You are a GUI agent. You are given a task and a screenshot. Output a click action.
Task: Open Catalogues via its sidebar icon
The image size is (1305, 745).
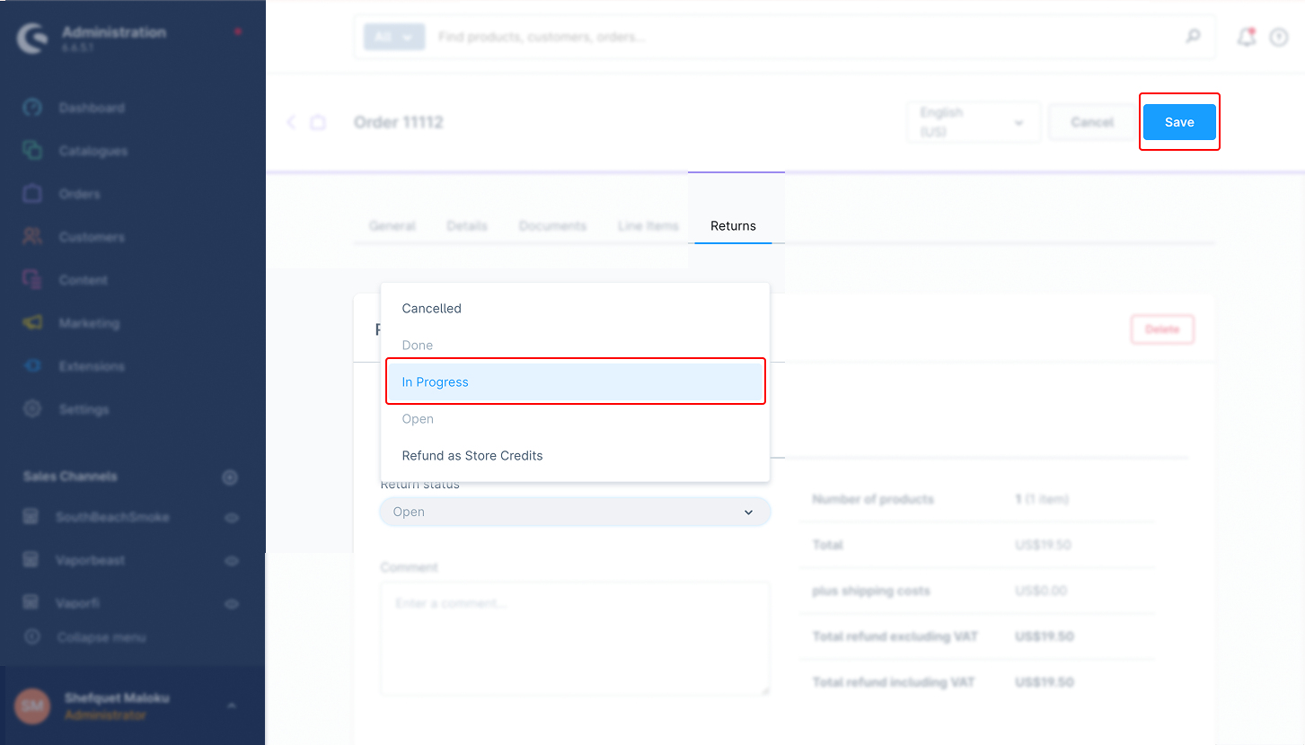(32, 151)
